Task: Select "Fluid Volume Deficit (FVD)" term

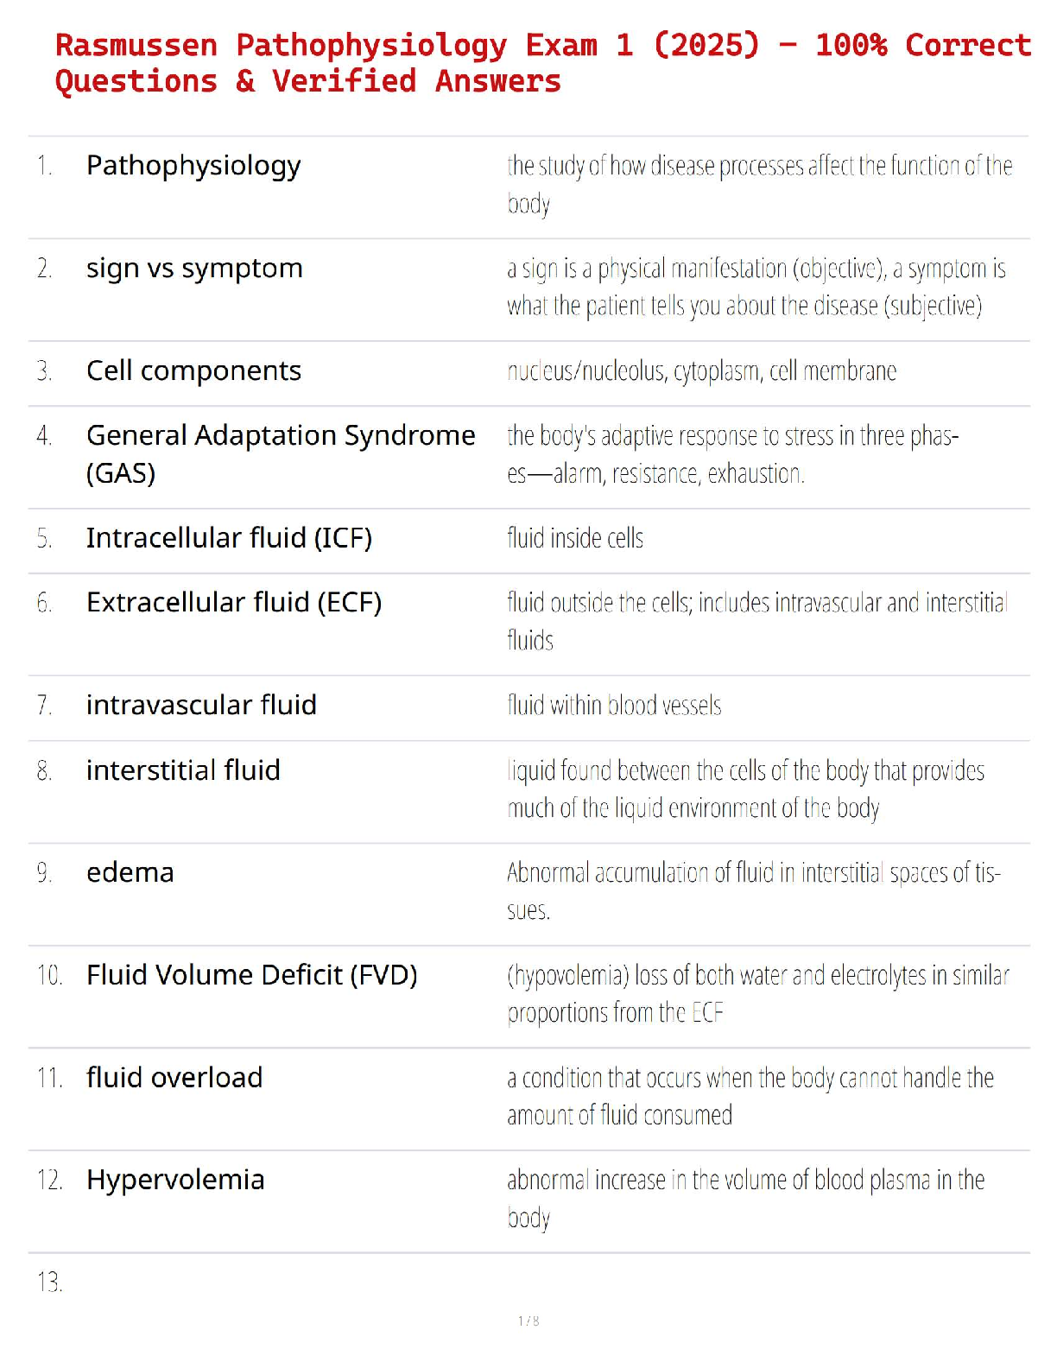Action: [x=251, y=975]
